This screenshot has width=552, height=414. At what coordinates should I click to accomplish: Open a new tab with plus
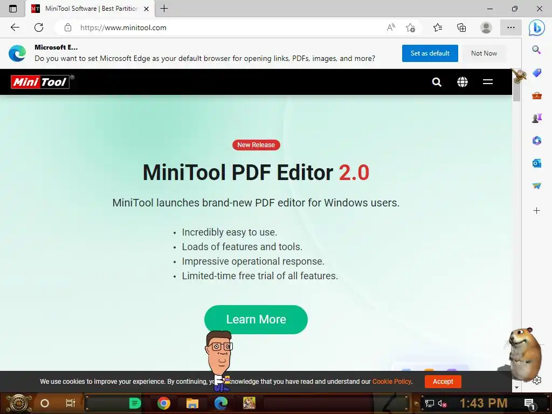[x=164, y=9]
